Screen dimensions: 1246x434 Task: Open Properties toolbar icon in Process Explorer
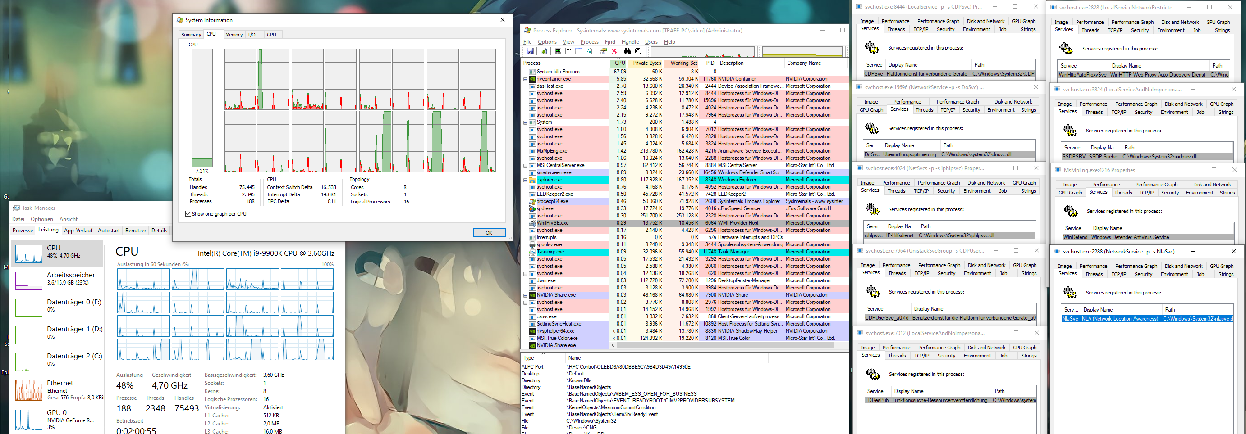click(603, 52)
